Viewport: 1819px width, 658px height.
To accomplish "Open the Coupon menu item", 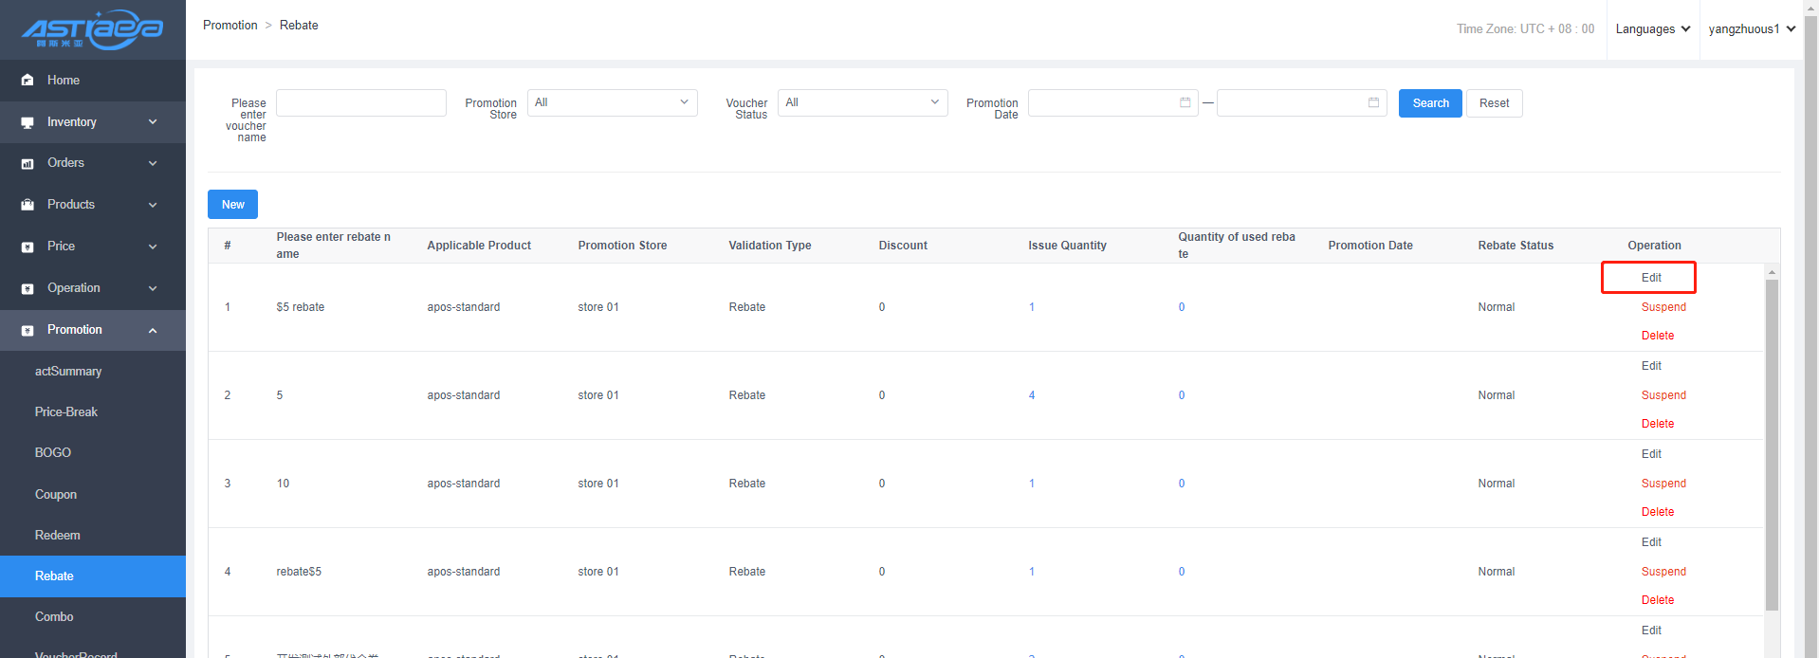I will coord(56,495).
